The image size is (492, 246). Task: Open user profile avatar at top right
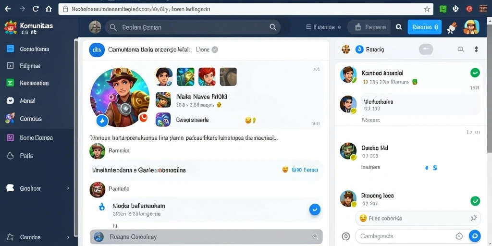click(x=472, y=27)
